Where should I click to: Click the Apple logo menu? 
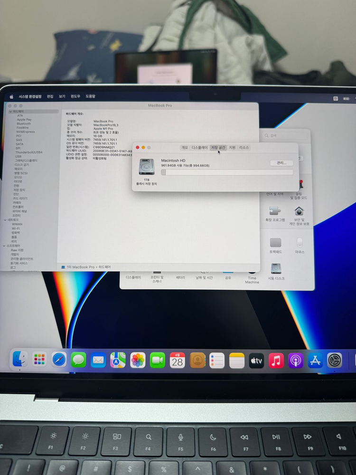tap(11, 96)
